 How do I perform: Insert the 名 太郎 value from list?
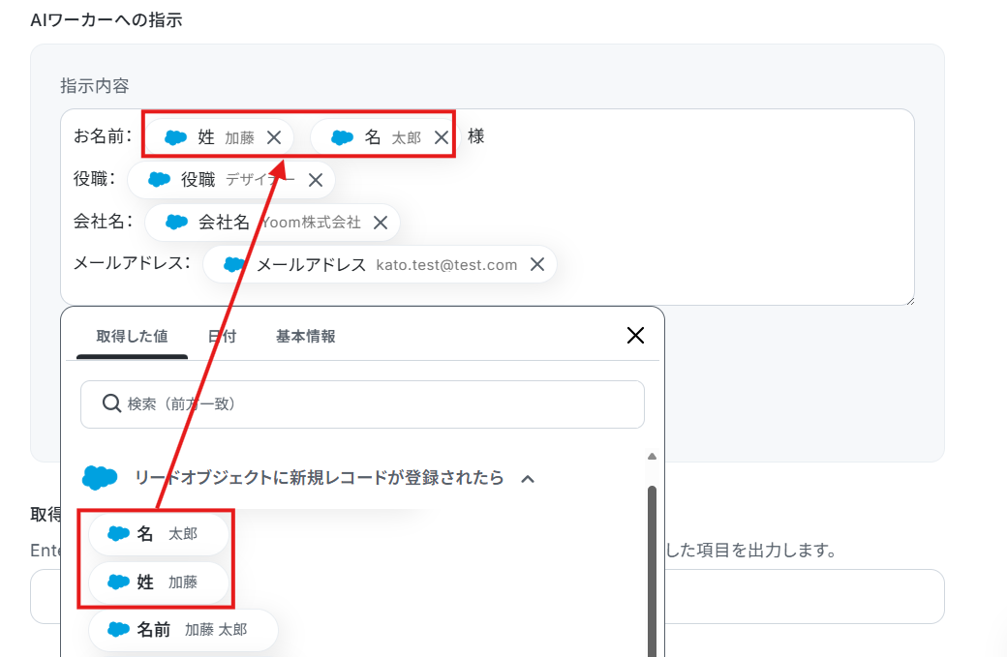point(158,534)
